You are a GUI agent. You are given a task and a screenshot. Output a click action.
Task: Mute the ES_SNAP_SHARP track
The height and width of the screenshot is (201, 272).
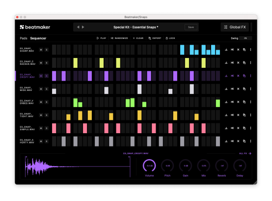pos(41,50)
